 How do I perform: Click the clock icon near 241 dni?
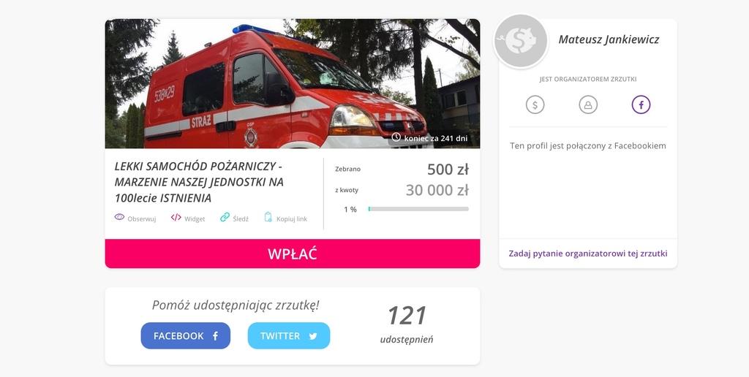pos(396,137)
